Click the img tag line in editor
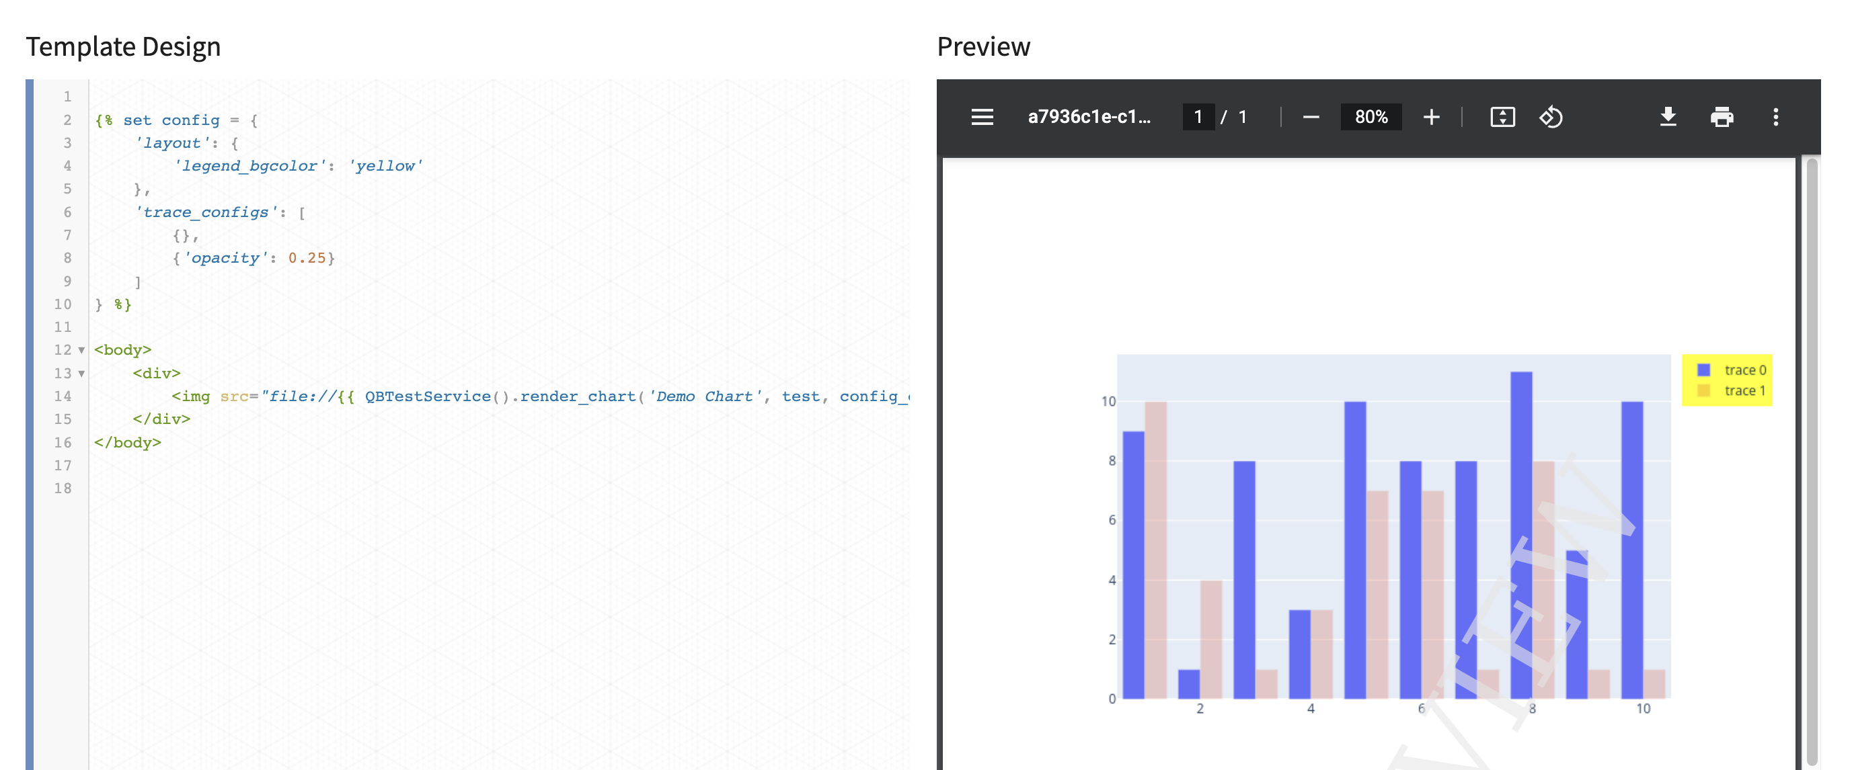This screenshot has height=770, width=1852. pyautogui.click(x=503, y=396)
